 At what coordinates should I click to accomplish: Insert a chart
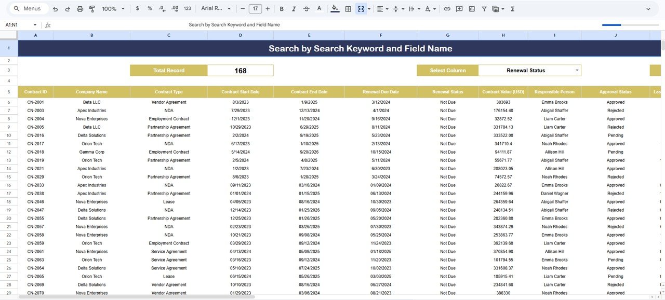[472, 8]
